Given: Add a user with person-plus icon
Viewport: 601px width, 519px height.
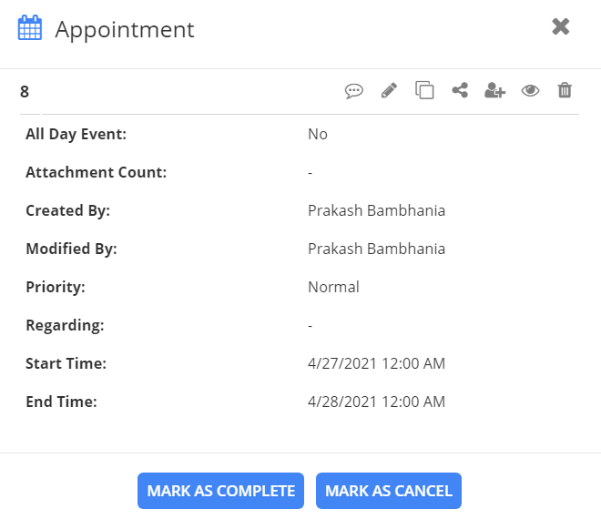Looking at the screenshot, I should pos(494,90).
